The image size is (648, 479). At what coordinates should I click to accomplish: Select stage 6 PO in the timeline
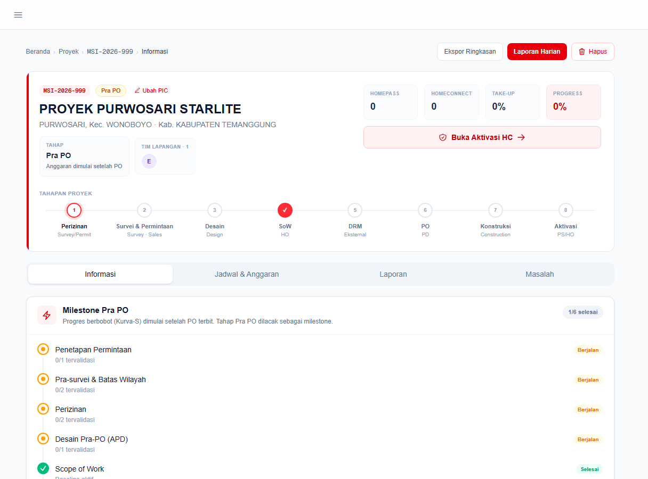[x=425, y=210]
